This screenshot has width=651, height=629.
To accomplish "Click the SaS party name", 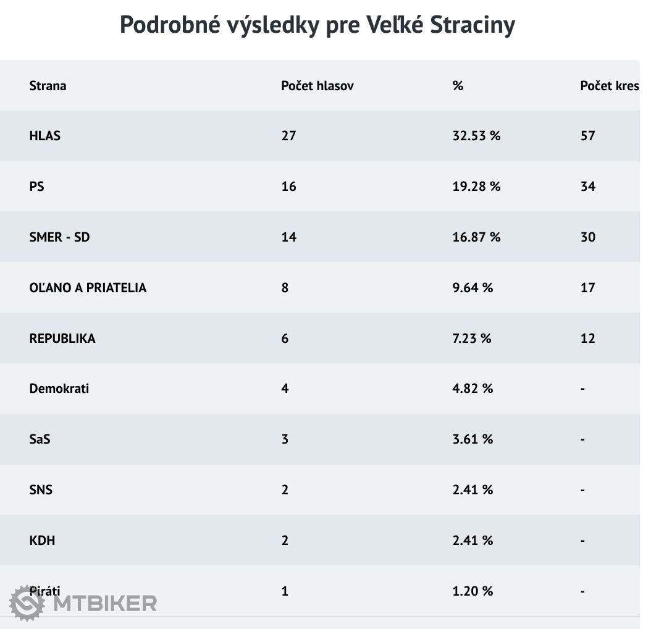I will coord(41,439).
